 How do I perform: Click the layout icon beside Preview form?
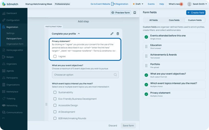coord(135,13)
